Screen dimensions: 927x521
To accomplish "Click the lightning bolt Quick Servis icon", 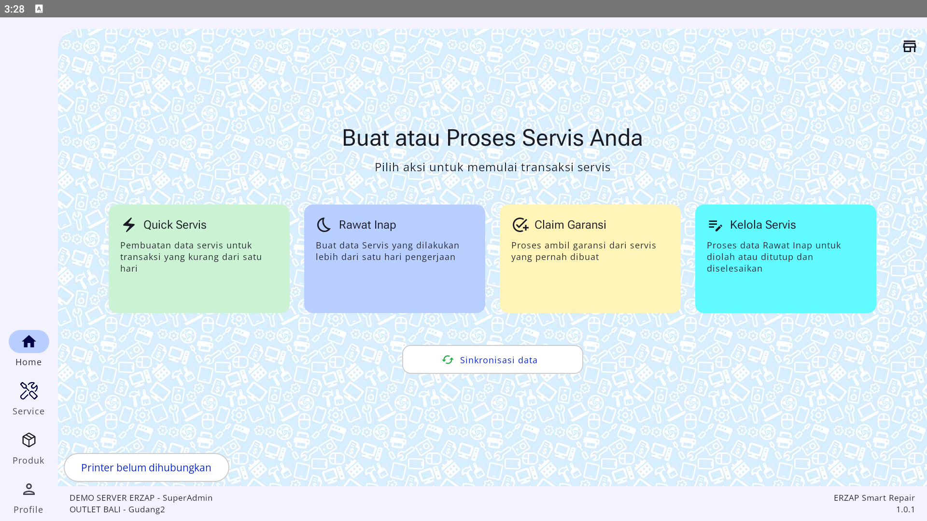I will [129, 225].
